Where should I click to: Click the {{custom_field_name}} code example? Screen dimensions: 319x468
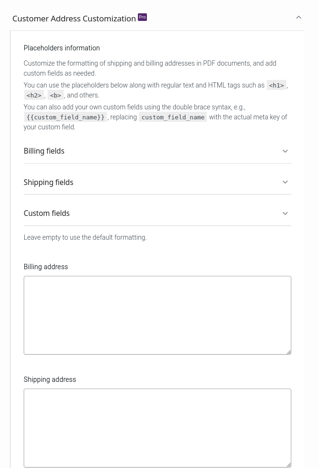(x=65, y=117)
